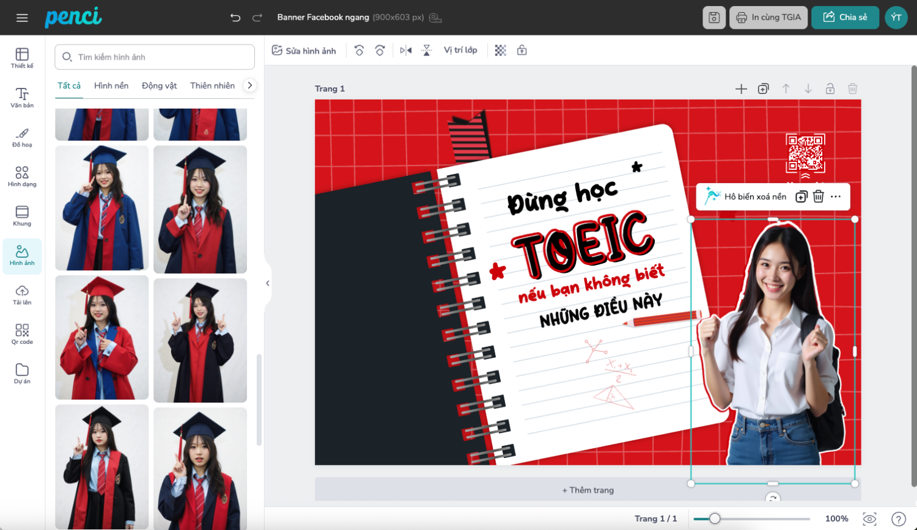Expand more image category tabs
Image resolution: width=917 pixels, height=530 pixels.
(249, 85)
